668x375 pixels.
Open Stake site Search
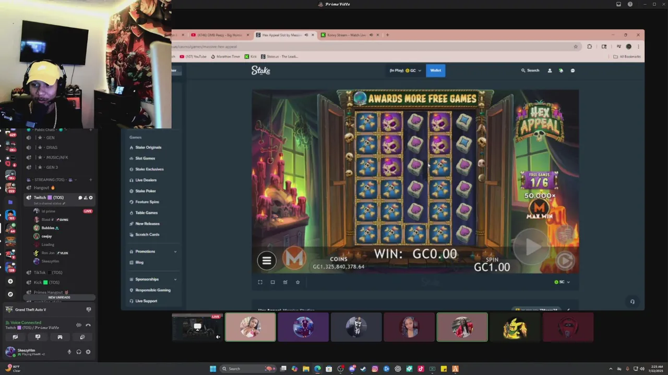[x=530, y=70]
